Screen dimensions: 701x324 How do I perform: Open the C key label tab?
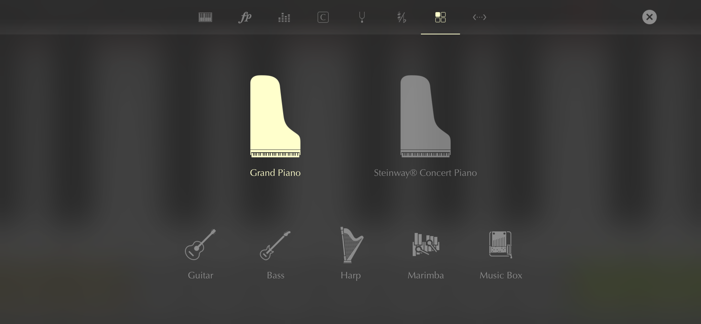323,17
